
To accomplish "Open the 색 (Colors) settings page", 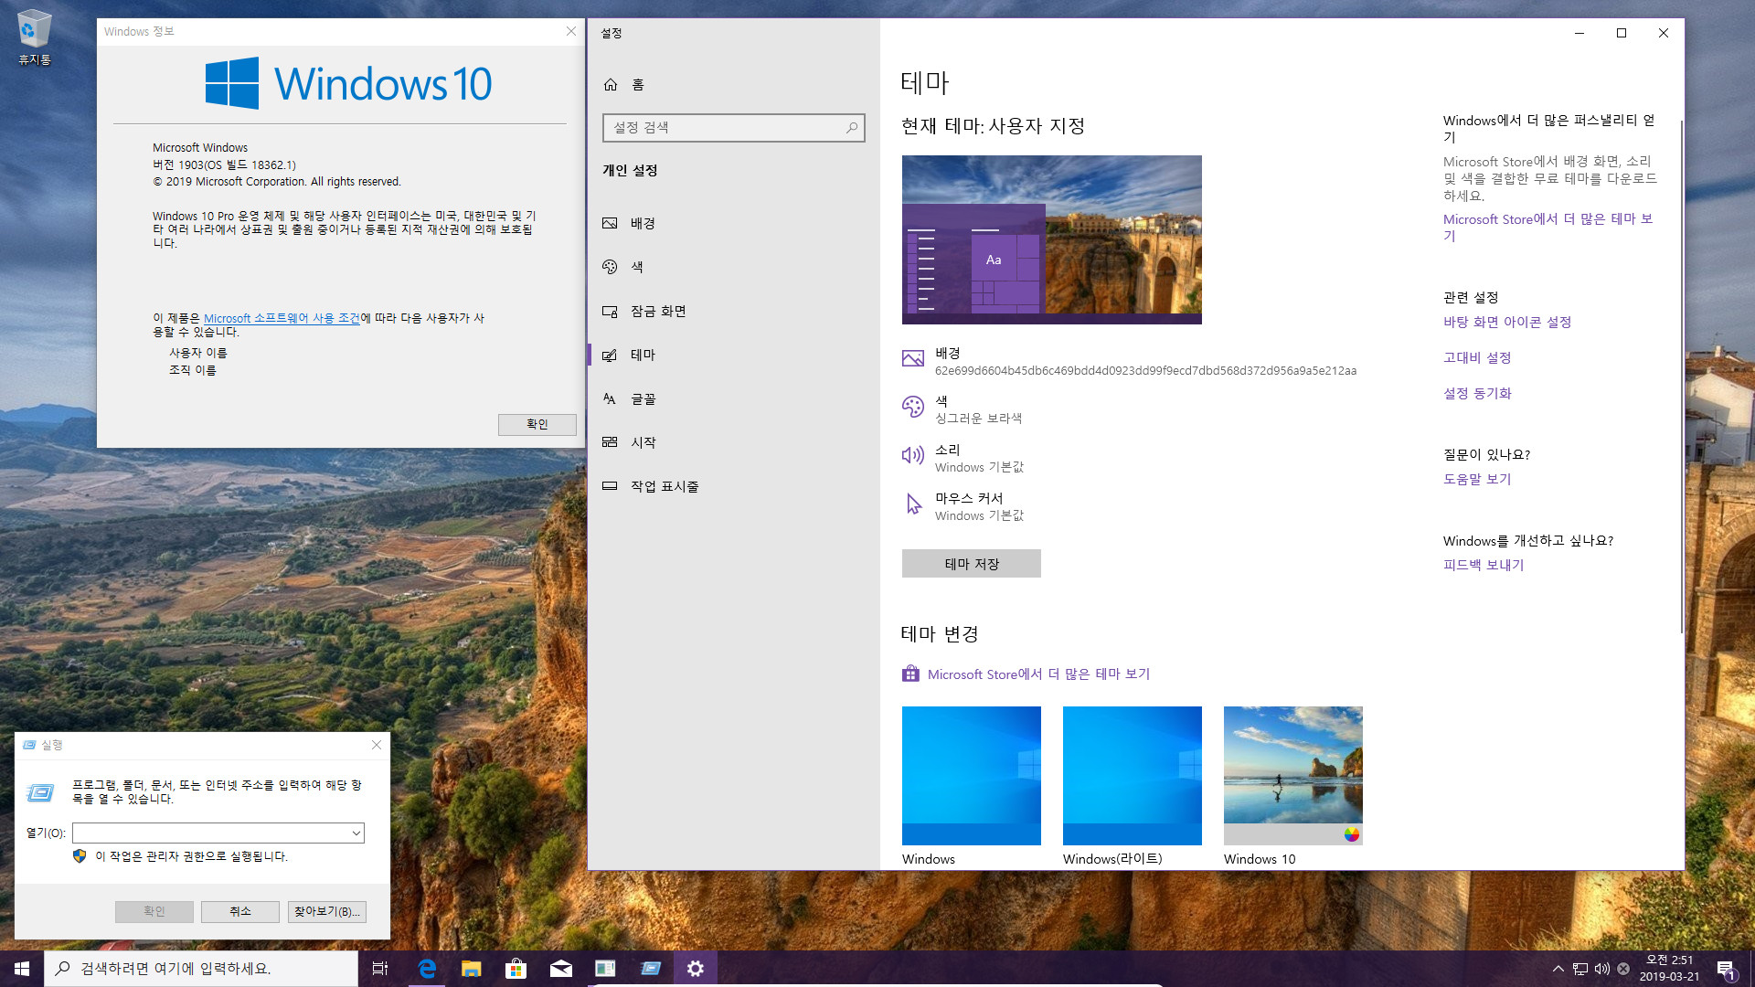I will coord(734,267).
